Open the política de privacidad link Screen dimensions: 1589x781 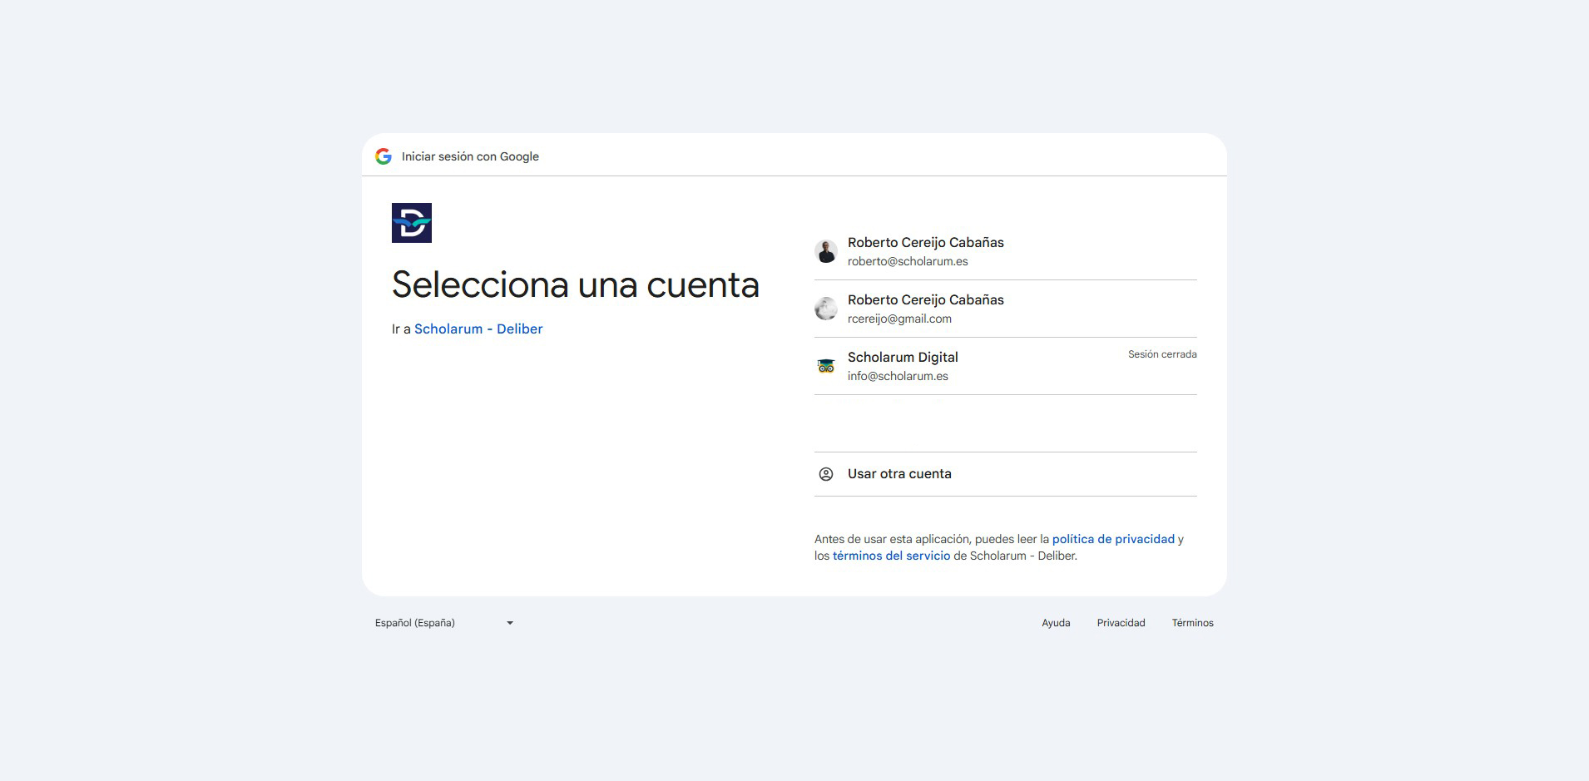(1113, 539)
